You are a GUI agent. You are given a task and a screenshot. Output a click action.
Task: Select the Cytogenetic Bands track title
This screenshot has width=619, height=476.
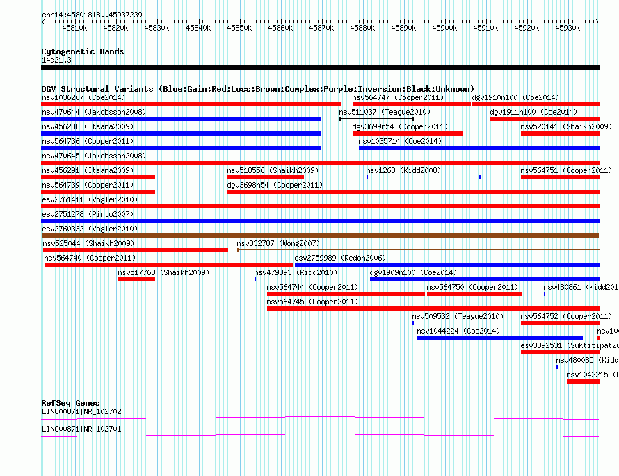pos(83,51)
